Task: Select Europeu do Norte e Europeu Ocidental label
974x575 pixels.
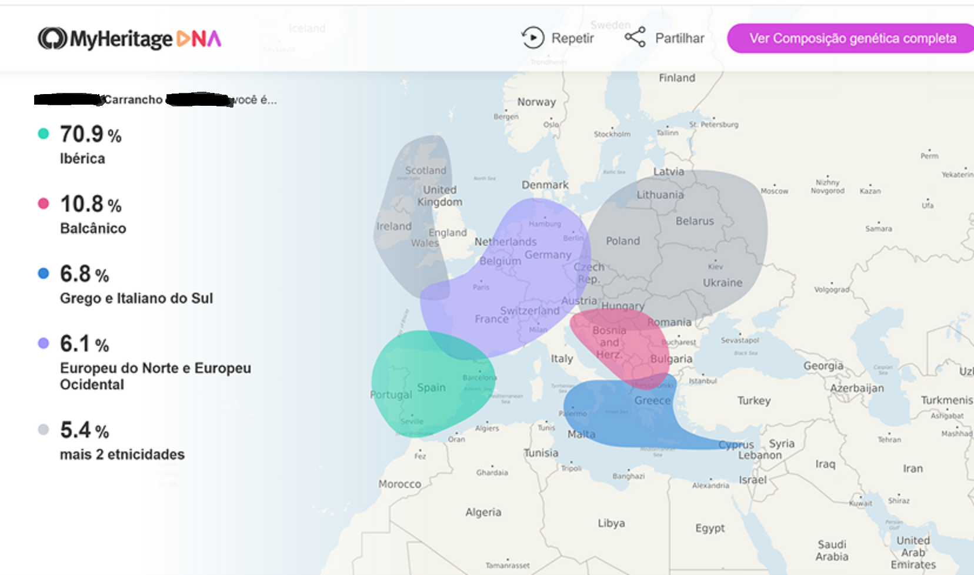Action: [155, 376]
